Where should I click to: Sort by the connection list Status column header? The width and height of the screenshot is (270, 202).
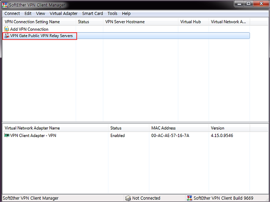tap(90, 22)
